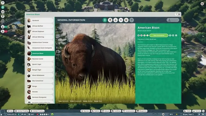Select Boa Constrictor in the list
Screen dimensions: 206x116
[40, 81]
